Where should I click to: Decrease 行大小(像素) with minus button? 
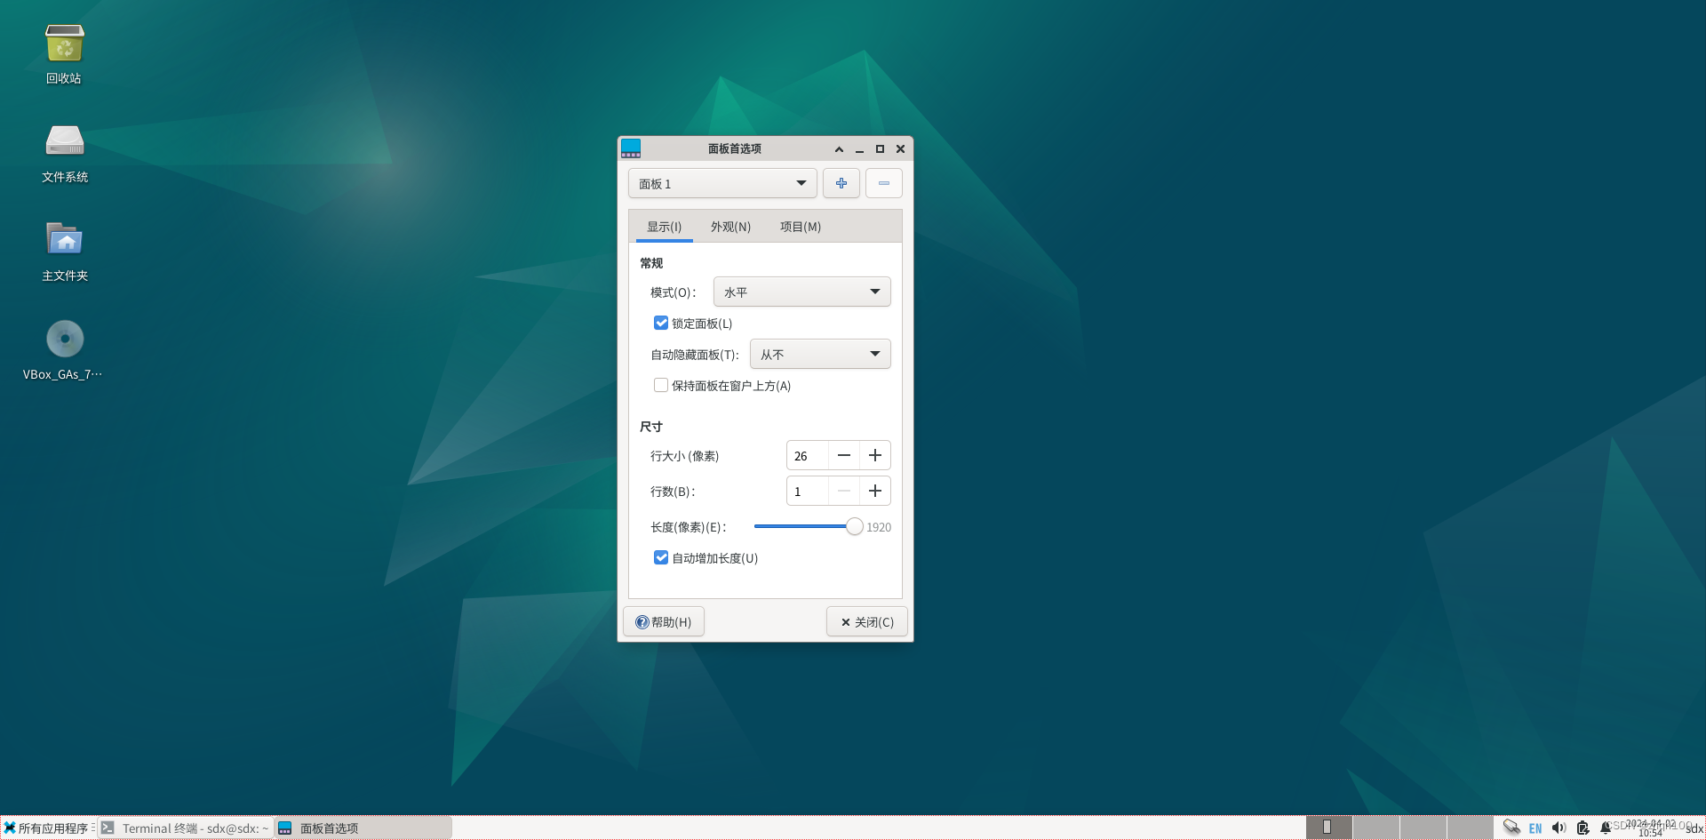click(843, 455)
